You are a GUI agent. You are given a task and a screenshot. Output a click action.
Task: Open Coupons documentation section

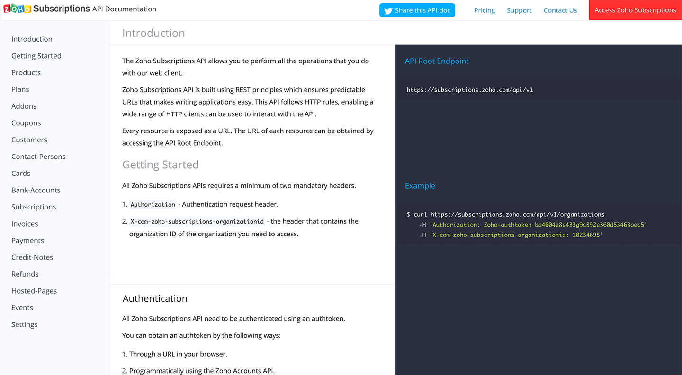[x=26, y=123]
